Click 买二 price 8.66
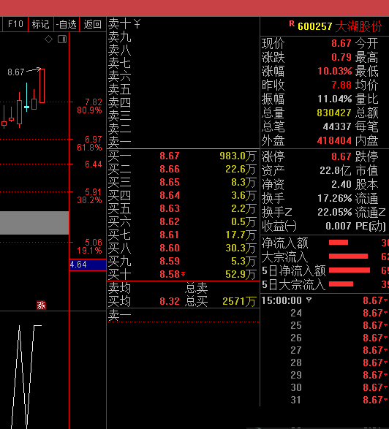 pyautogui.click(x=170, y=169)
